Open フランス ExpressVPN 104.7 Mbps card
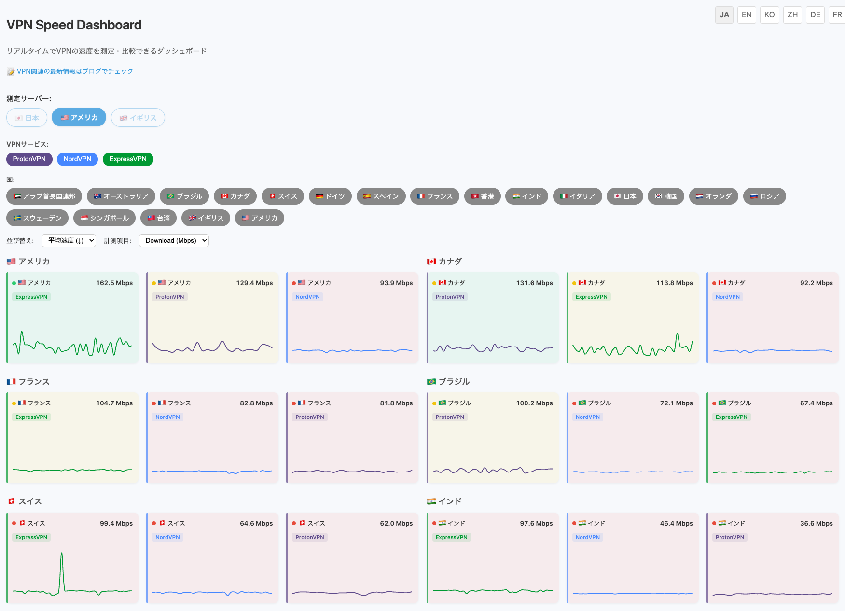 (x=72, y=438)
